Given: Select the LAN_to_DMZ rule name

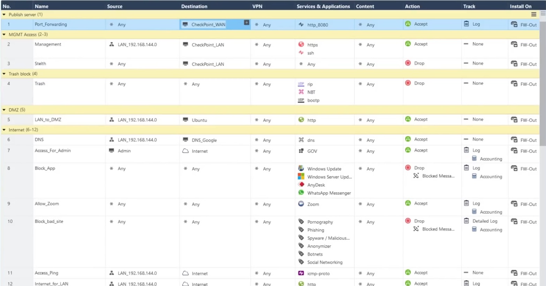Looking at the screenshot, I should (x=48, y=120).
